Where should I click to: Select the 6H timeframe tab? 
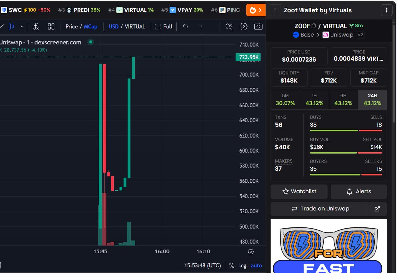(x=343, y=99)
